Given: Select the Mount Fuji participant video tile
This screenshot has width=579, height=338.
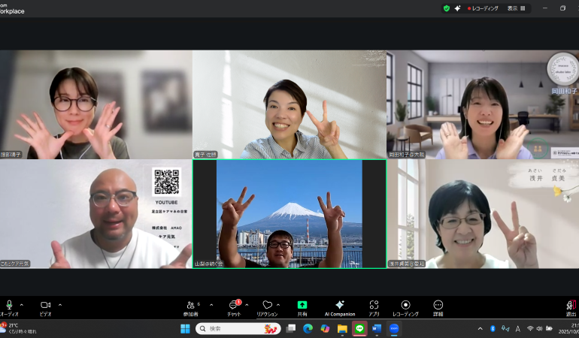Looking at the screenshot, I should pos(289,214).
